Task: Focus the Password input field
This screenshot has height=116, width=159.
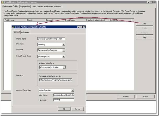Action: 64,100
